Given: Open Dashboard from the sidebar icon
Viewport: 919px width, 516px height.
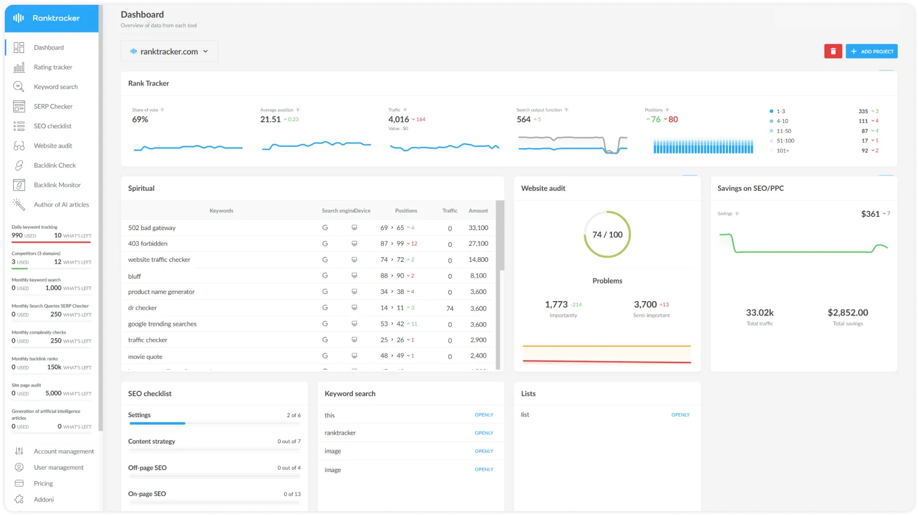Looking at the screenshot, I should (x=19, y=48).
